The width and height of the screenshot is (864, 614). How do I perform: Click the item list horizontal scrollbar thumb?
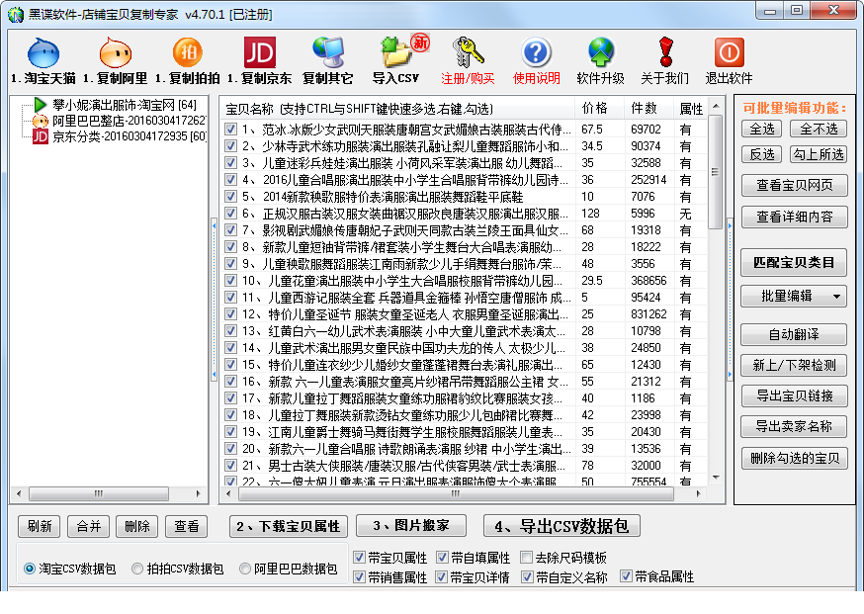pos(457,493)
